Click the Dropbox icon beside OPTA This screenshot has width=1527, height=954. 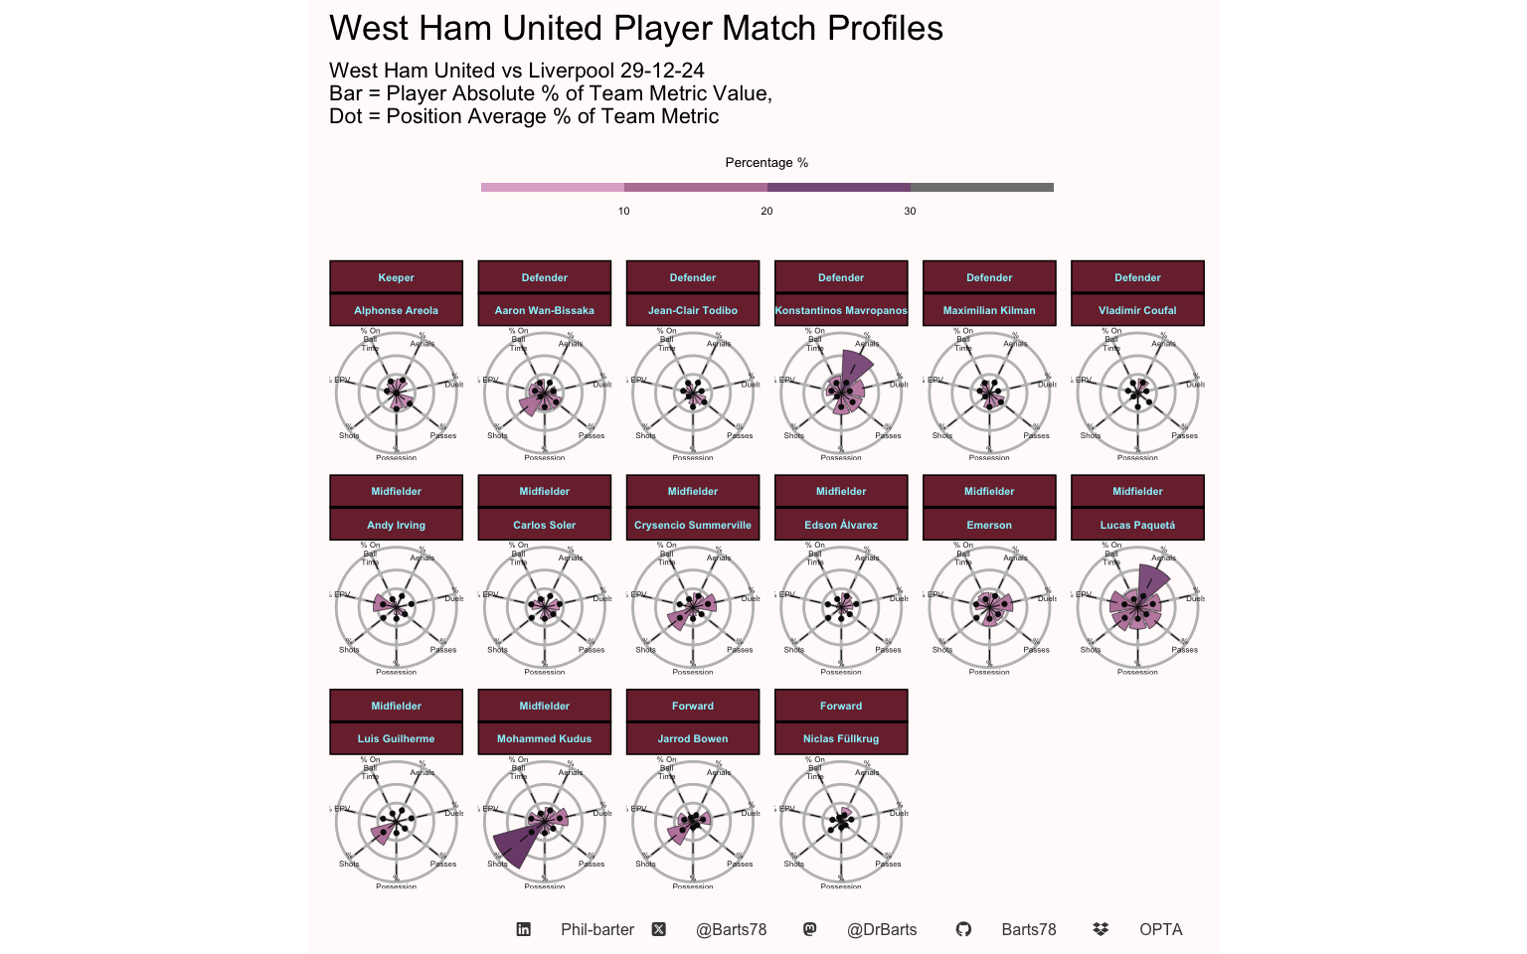[1101, 929]
